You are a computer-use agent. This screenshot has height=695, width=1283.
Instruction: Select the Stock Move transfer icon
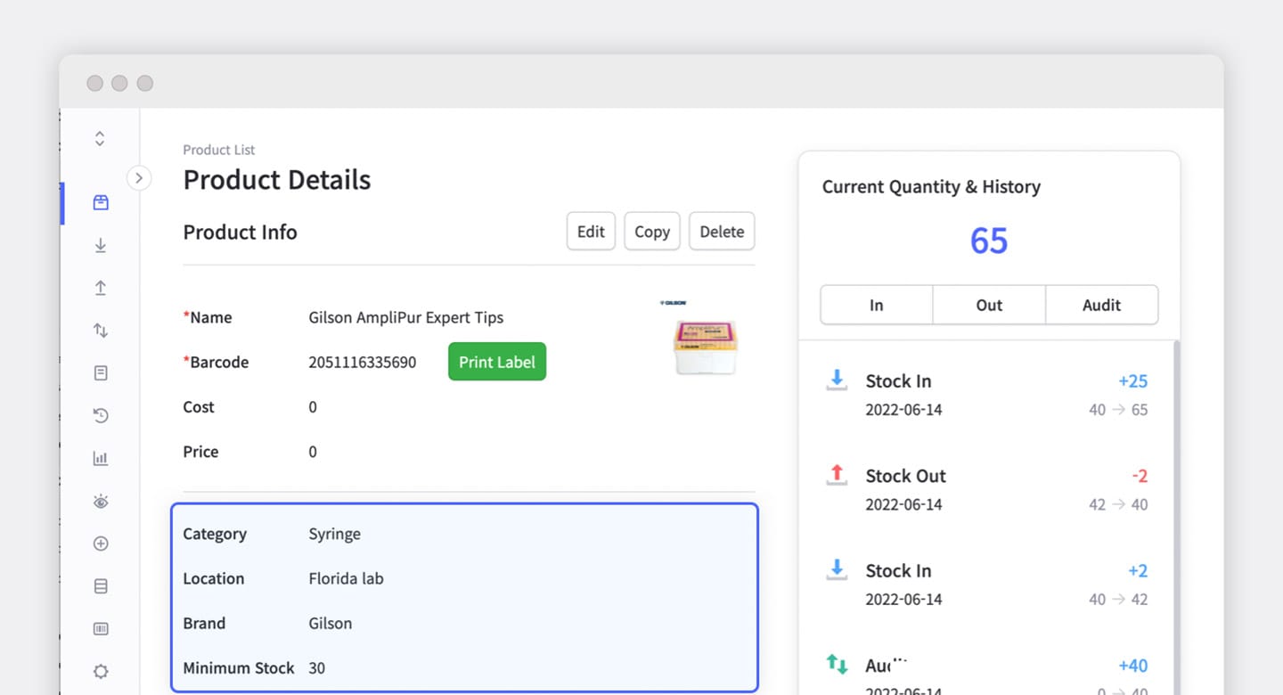pyautogui.click(x=100, y=330)
